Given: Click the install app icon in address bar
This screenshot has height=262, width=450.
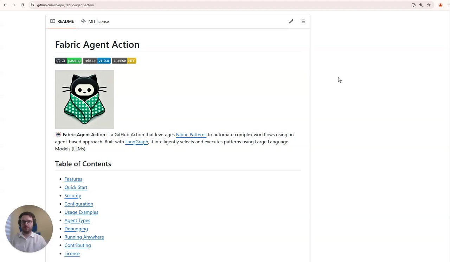Looking at the screenshot, I should (x=413, y=5).
